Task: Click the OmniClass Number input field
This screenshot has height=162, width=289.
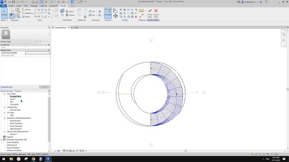Action: click(x=37, y=53)
